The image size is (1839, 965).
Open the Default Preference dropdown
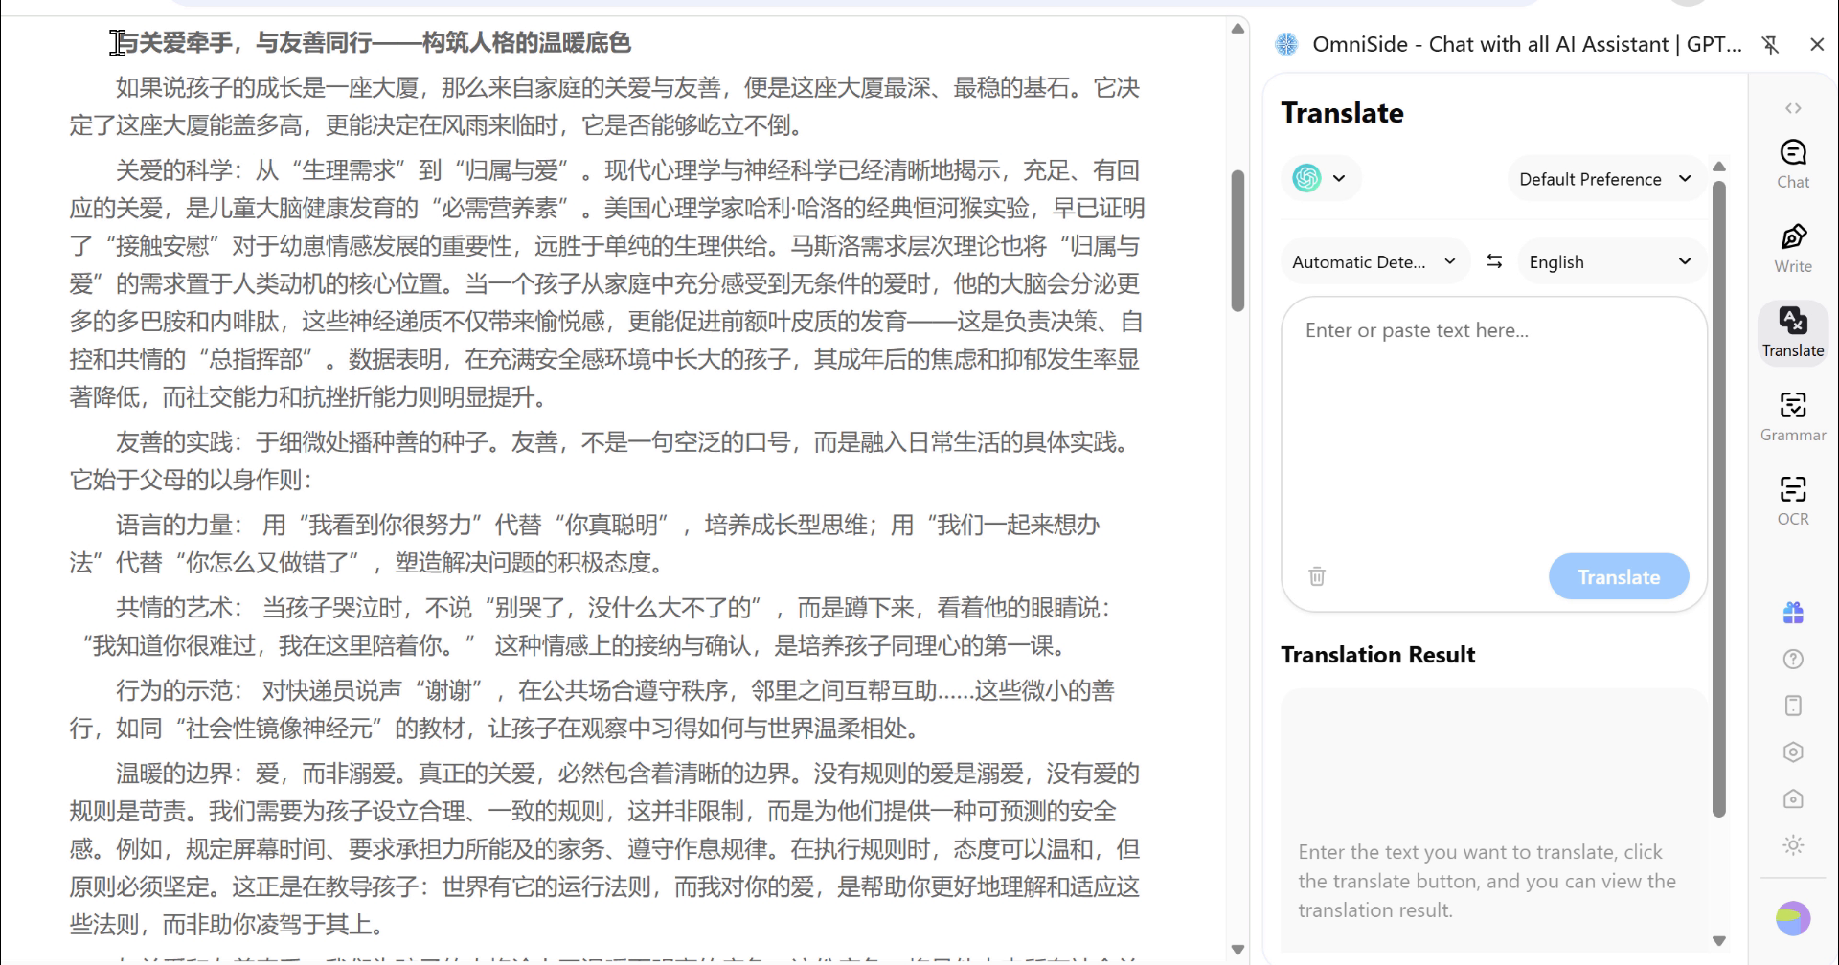tap(1604, 179)
